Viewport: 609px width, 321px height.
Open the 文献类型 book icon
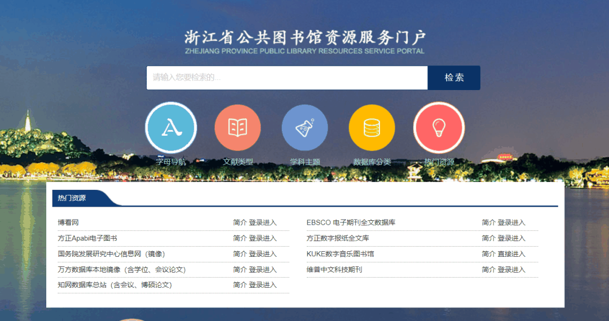(237, 128)
